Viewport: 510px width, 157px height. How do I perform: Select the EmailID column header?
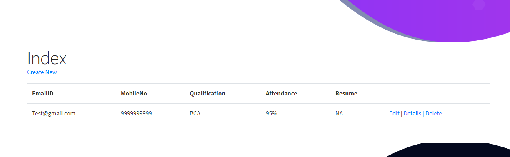click(x=43, y=93)
